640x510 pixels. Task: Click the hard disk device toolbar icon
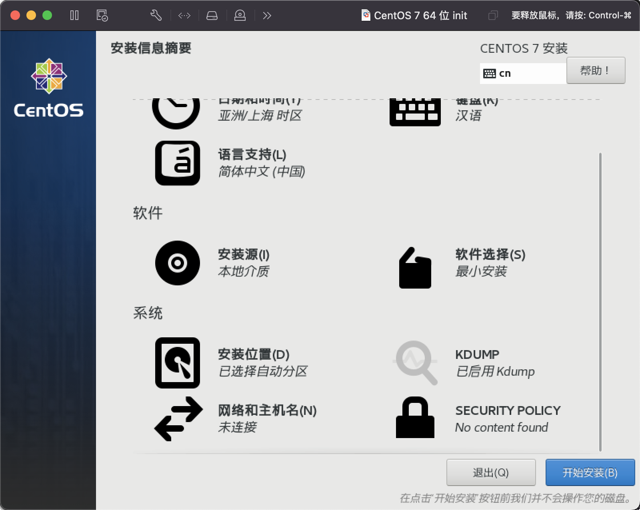[212, 16]
